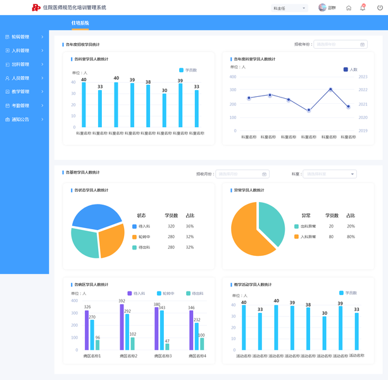Click teal 待出科 swatch in status table
The image size is (388, 380).
134,248
